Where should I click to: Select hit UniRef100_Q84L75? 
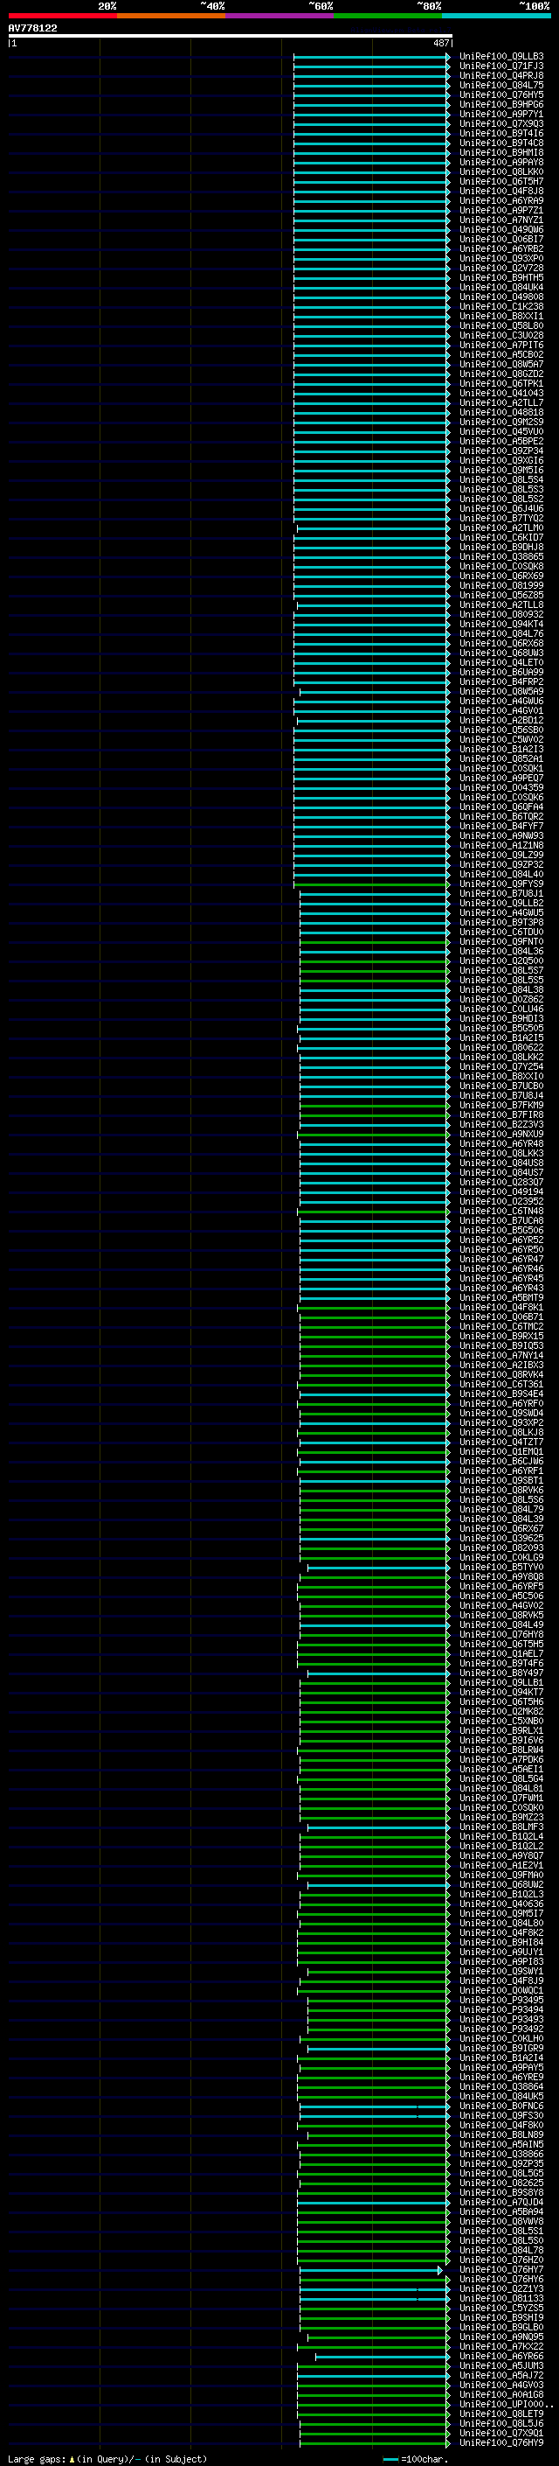point(501,85)
